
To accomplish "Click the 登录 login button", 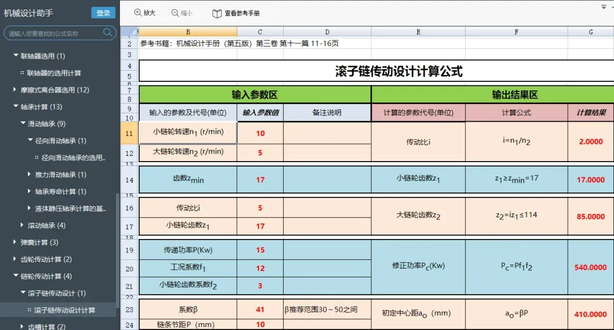I will [x=103, y=13].
